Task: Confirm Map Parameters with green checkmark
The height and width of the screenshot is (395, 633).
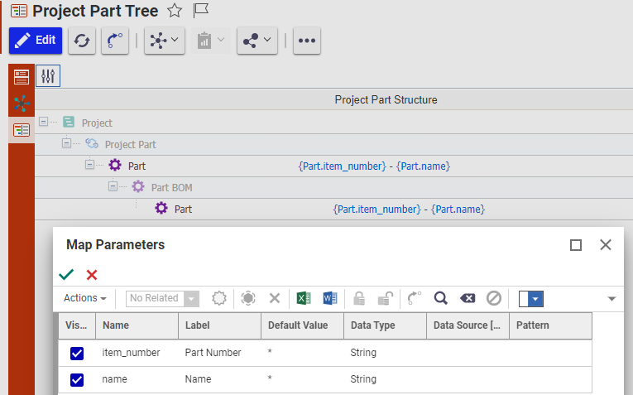Action: coord(66,275)
